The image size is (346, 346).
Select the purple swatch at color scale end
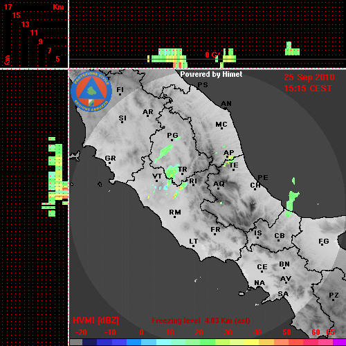(340, 343)
